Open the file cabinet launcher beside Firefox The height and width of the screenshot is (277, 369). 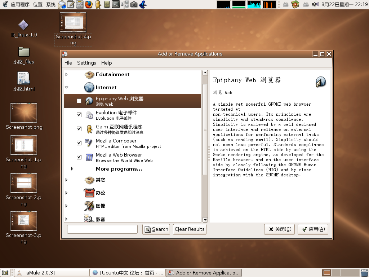[x=80, y=4]
